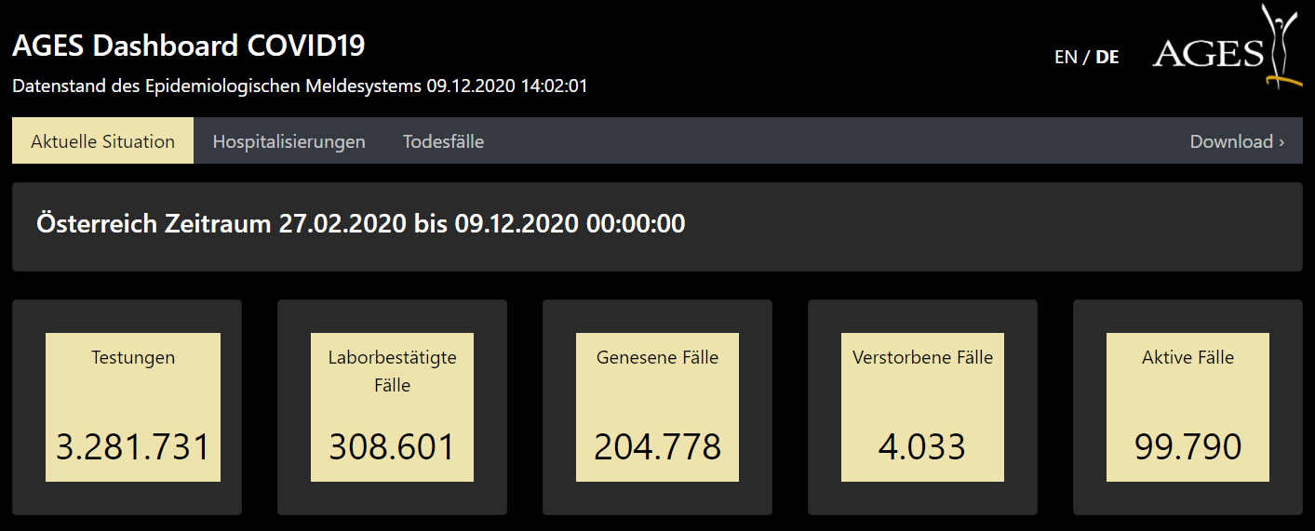The height and width of the screenshot is (531, 1315).
Task: Click the 204.778 recovered cases number
Action: pos(657,447)
